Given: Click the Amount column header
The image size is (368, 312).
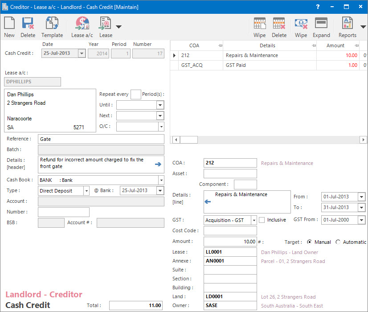Looking at the screenshot, I should tap(335, 45).
